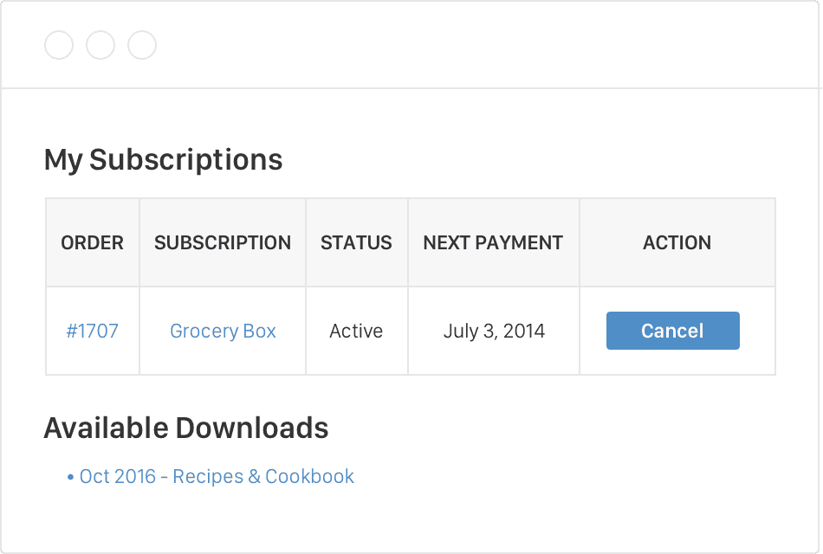823x554 pixels.
Task: Click the NEXT PAYMENT column header
Action: (x=493, y=243)
